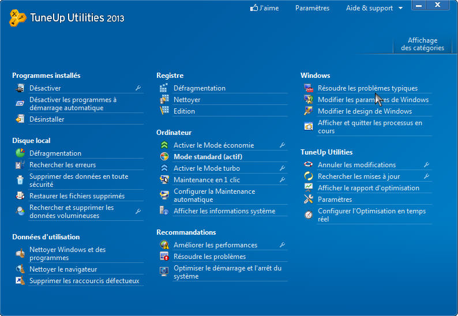
Task: Click the wrench beside Rechercher les mises à jour
Action: coord(426,176)
